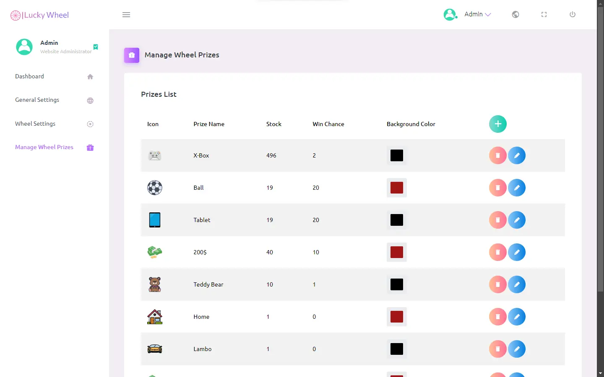
Task: Click the globe language icon in header
Action: [515, 15]
